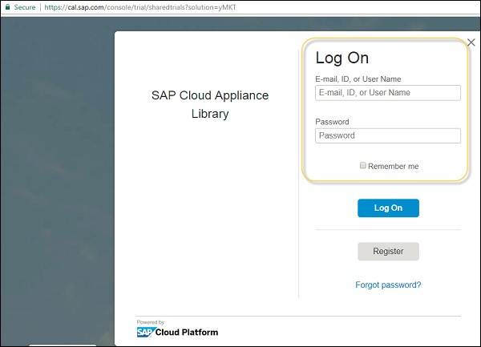Click the dimmed background left of dialog
481x347 pixels.
point(56,176)
